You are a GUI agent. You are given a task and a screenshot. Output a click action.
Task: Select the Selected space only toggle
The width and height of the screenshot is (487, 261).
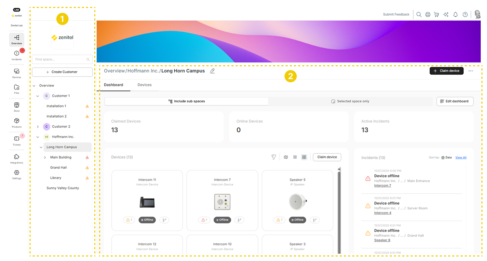(x=350, y=101)
